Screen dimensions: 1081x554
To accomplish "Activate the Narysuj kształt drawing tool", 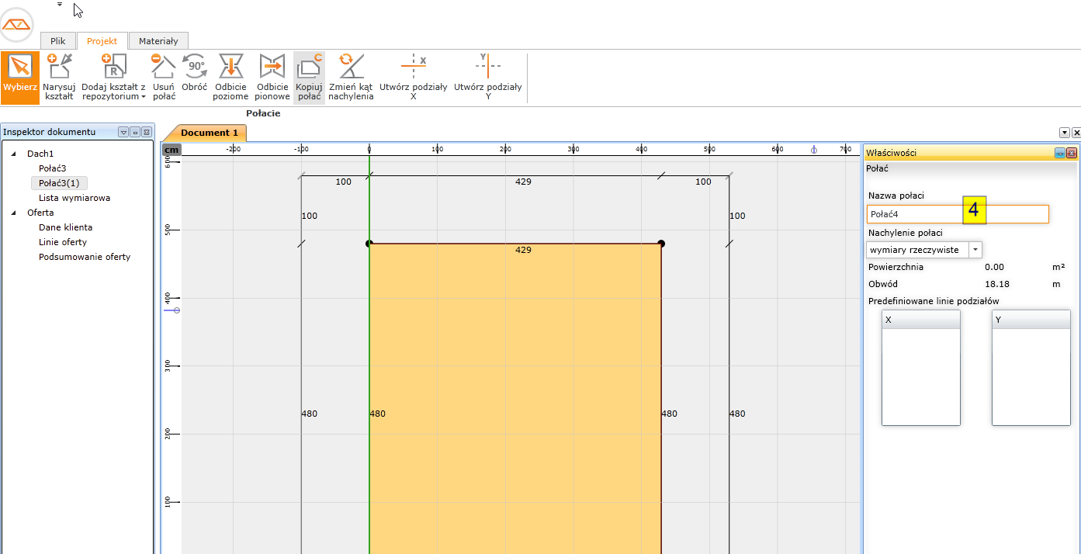I will 59,78.
